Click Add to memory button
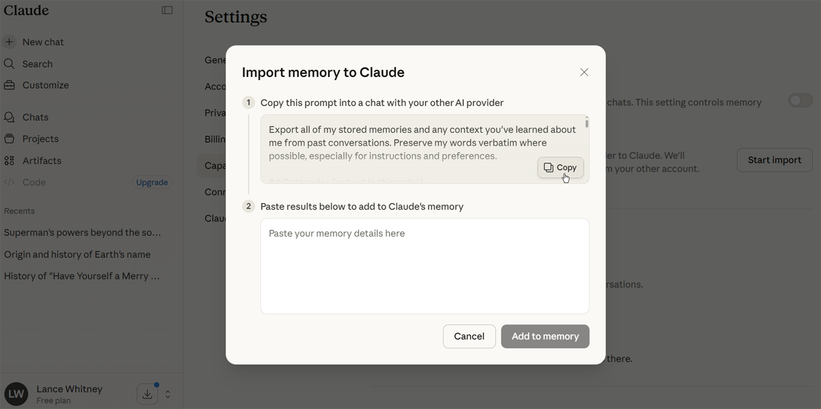Viewport: 821px width, 409px height. (545, 336)
